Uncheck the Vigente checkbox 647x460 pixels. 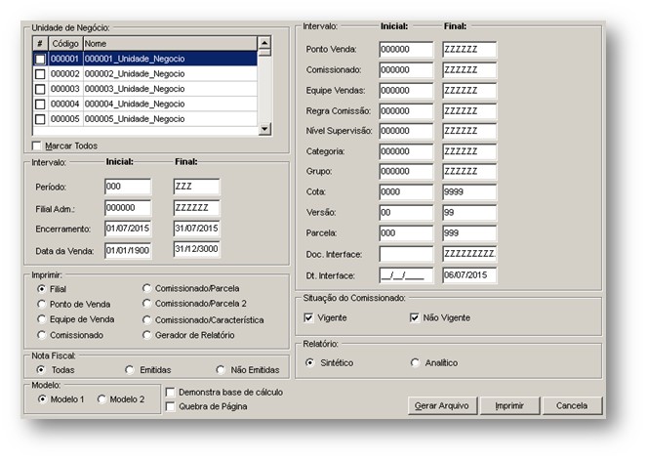(x=308, y=317)
